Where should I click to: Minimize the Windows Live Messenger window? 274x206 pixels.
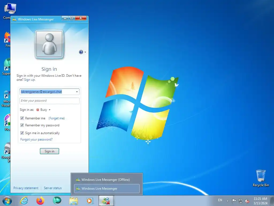(65, 18)
